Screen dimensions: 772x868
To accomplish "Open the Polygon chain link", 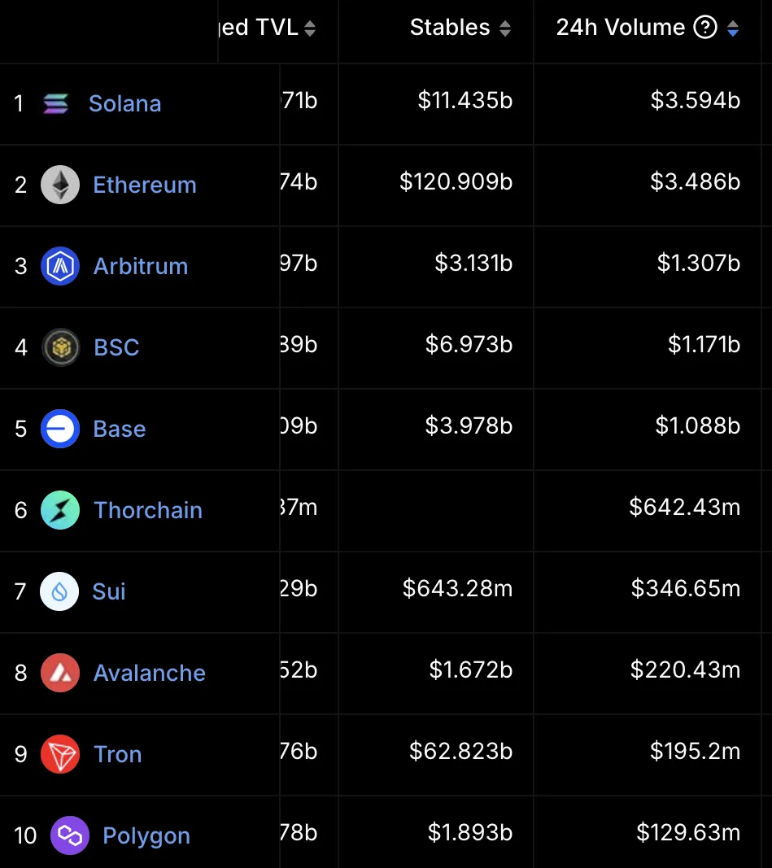I will (x=146, y=835).
